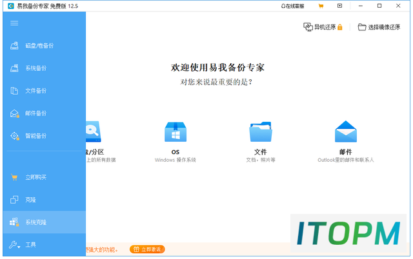413x259 pixels.
Task: Click Windows 操作系统 description text
Action: coord(176,160)
